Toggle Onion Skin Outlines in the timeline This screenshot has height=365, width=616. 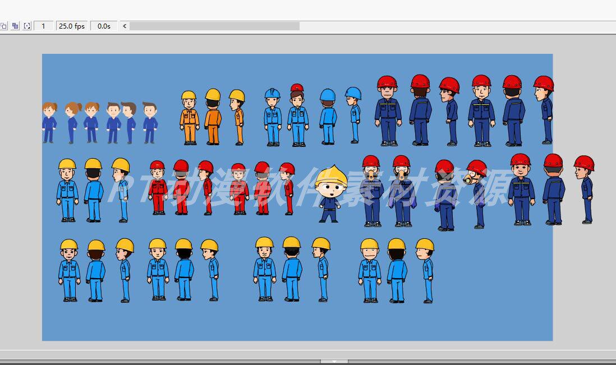pyautogui.click(x=3, y=26)
